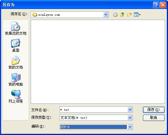
Task: Open 我的文档 folder shortcut
Action: 16,63
